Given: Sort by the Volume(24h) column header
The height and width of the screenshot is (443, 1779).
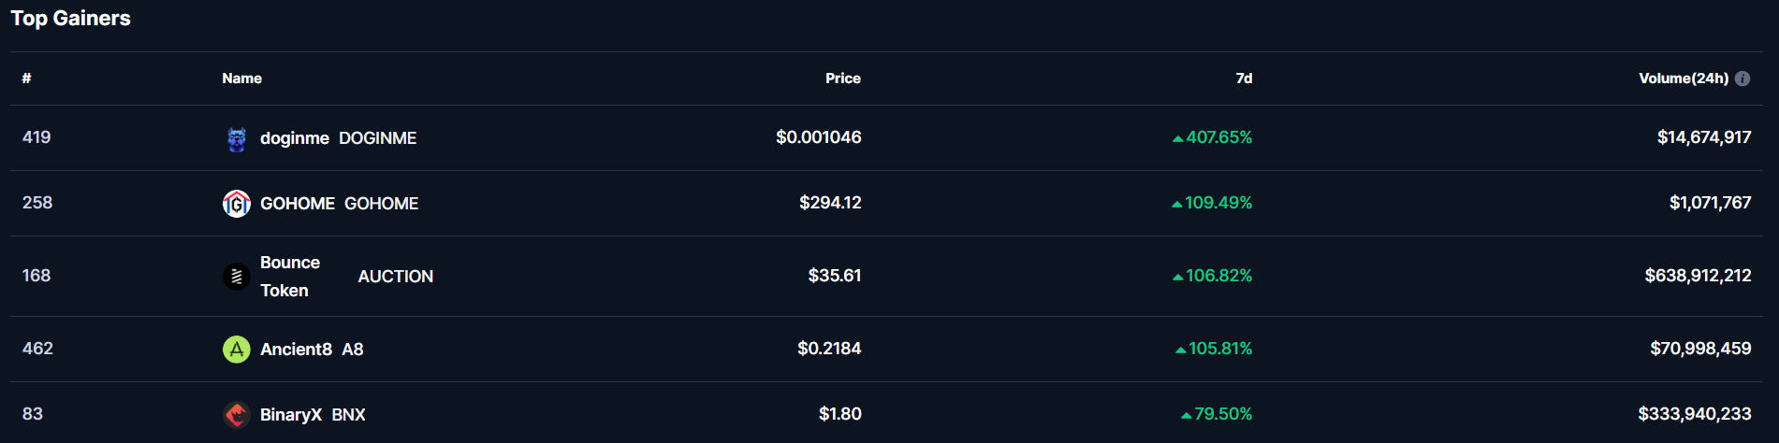Looking at the screenshot, I should (1683, 79).
